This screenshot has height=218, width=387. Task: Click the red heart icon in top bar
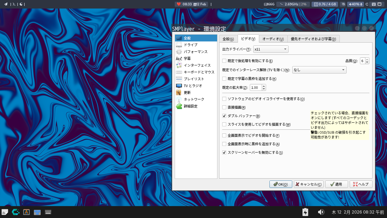coord(179,4)
